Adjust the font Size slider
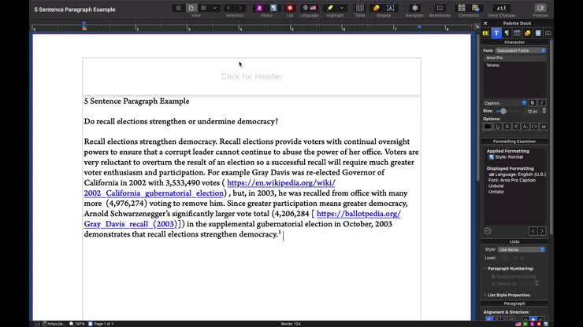The image size is (583, 327). (502, 111)
